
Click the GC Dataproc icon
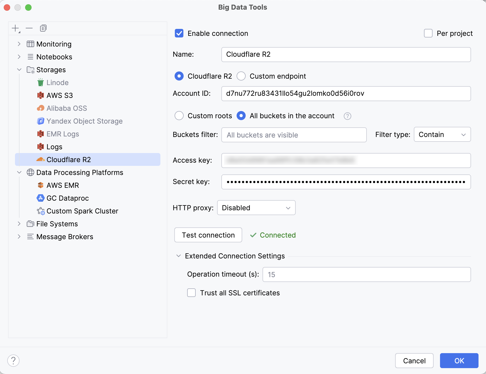[40, 198]
